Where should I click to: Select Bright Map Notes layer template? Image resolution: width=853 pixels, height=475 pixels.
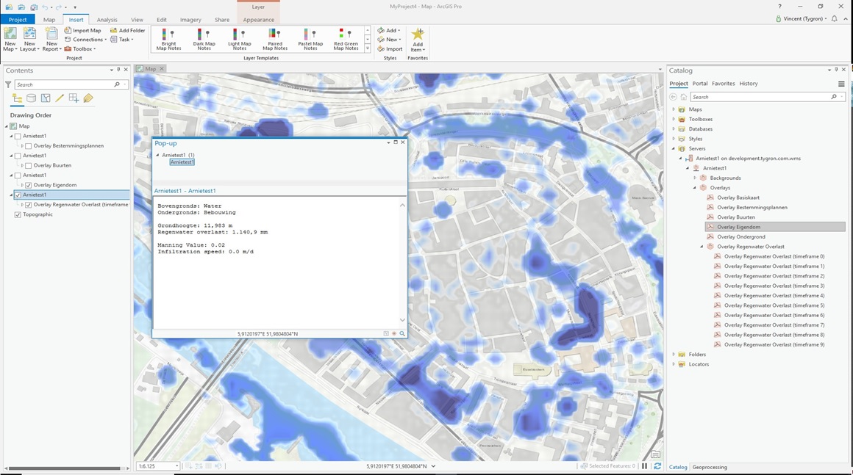click(168, 40)
